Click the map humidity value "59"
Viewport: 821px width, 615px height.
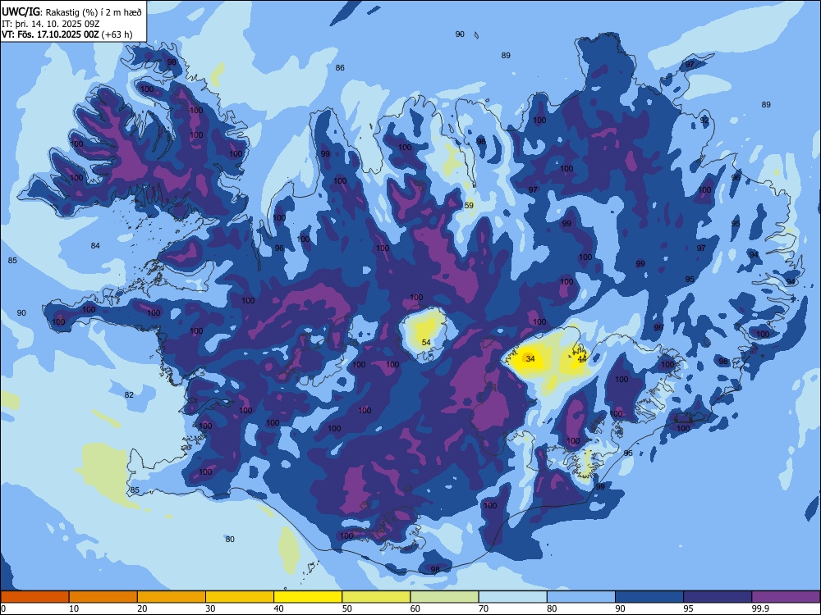click(469, 206)
